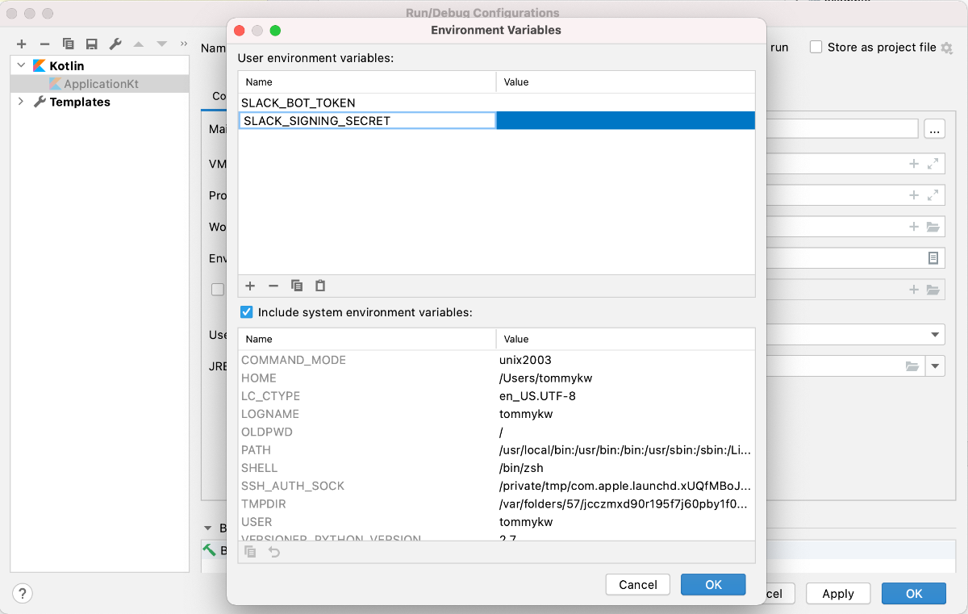Screen dimensions: 968x614
Task: Insert macro into Program arguments field
Action: point(914,195)
